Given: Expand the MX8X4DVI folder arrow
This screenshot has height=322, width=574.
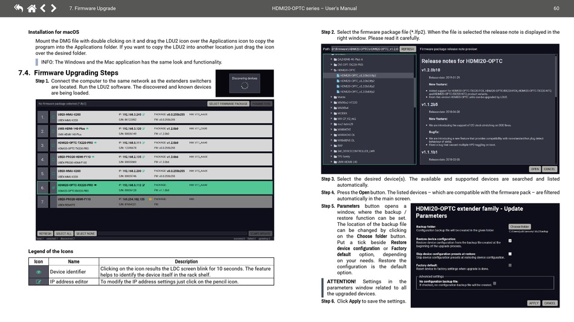Looking at the screenshot, I should [x=331, y=129].
